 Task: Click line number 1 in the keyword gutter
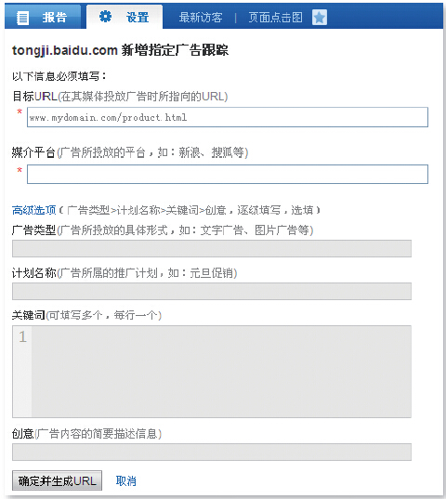coord(22,337)
